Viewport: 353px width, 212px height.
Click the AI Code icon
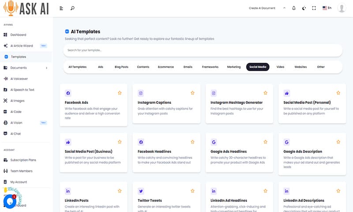[x=5, y=112]
